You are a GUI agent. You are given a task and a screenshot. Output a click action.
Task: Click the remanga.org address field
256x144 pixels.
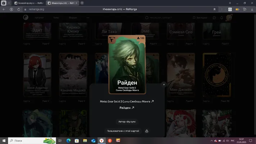click(36, 9)
